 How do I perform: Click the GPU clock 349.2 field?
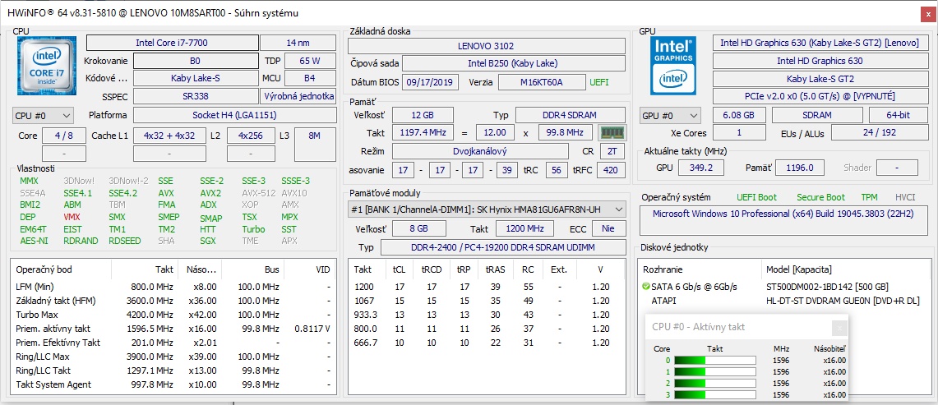(x=700, y=168)
